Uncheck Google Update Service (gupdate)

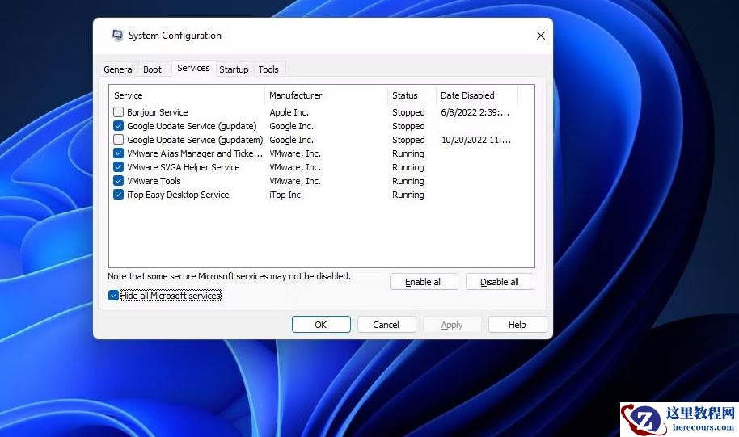[x=118, y=126]
